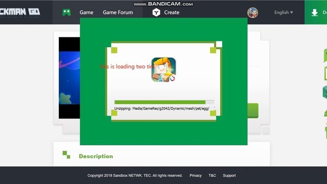Open the T&C footer link

[x=213, y=176]
